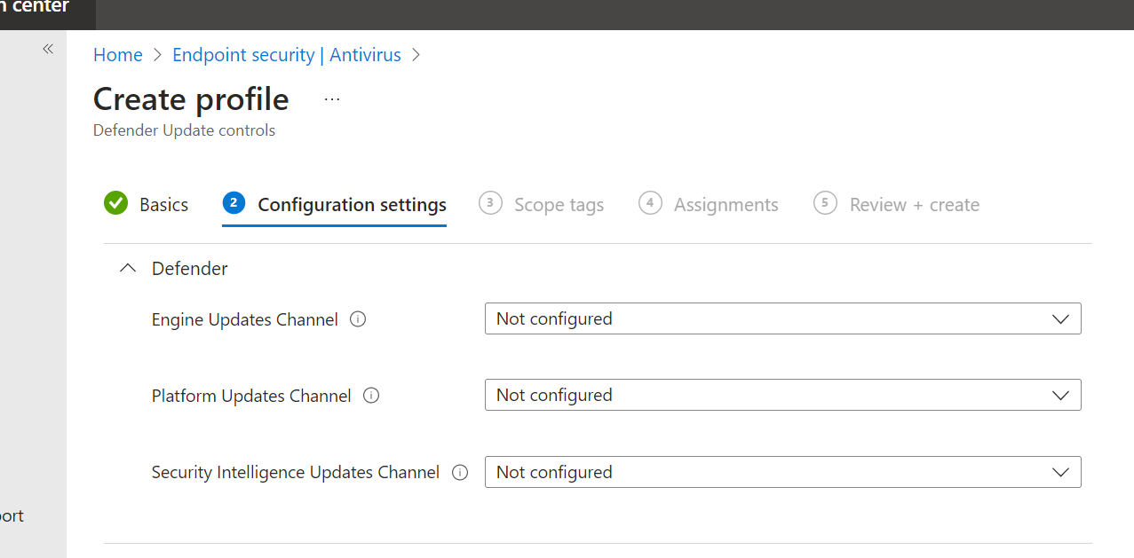
Task: Click the Platform Updates Channel info icon
Action: point(370,396)
